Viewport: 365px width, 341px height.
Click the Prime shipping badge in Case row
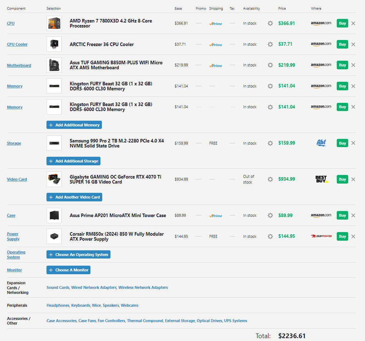216,216
